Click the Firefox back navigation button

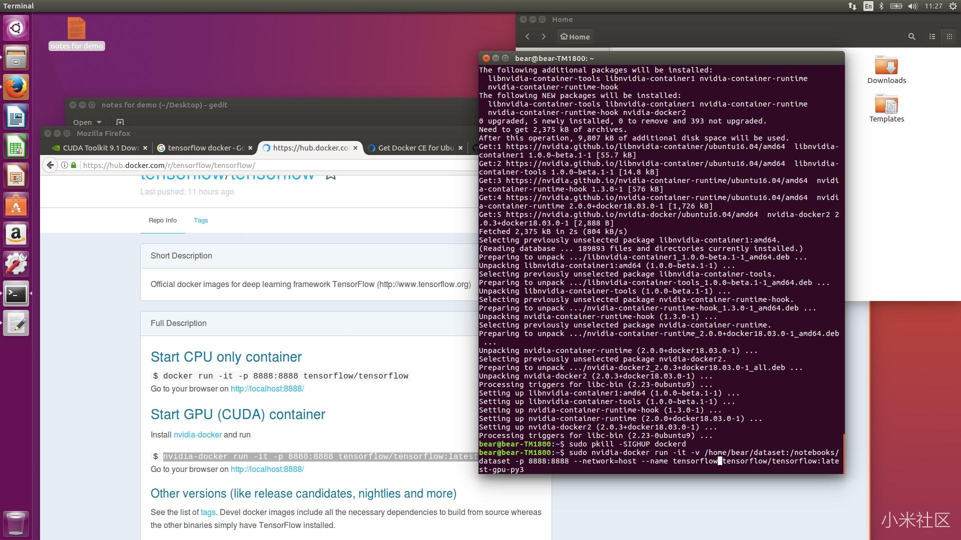pyautogui.click(x=50, y=165)
